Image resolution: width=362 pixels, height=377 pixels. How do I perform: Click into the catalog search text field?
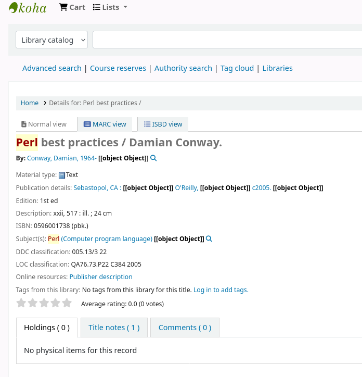pos(227,40)
